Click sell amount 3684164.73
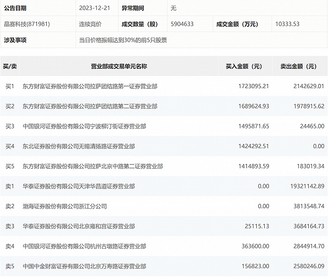Screen dimensions: 328x277 tap(309, 226)
